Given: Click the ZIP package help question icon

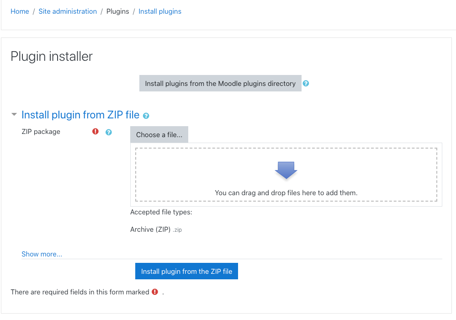Looking at the screenshot, I should [x=108, y=133].
